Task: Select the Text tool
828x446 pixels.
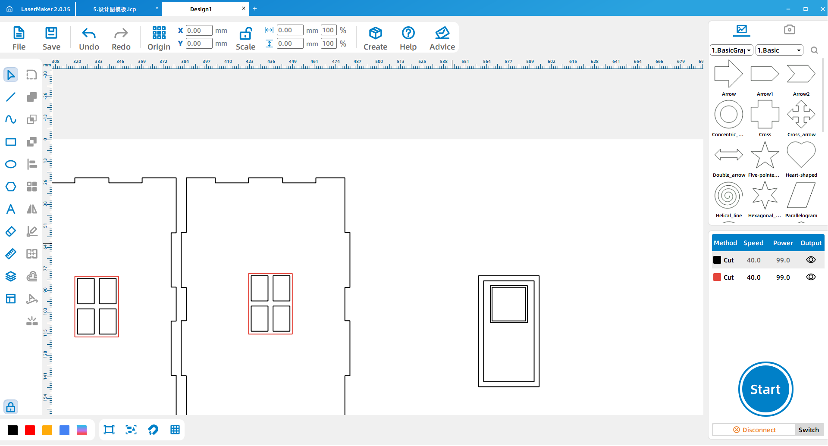Action: tap(11, 209)
